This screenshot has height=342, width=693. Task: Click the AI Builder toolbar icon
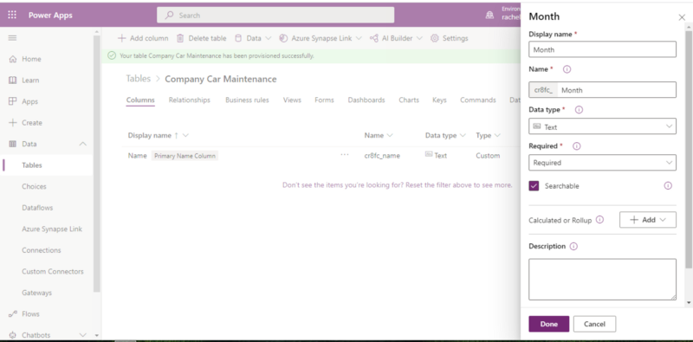[374, 38]
